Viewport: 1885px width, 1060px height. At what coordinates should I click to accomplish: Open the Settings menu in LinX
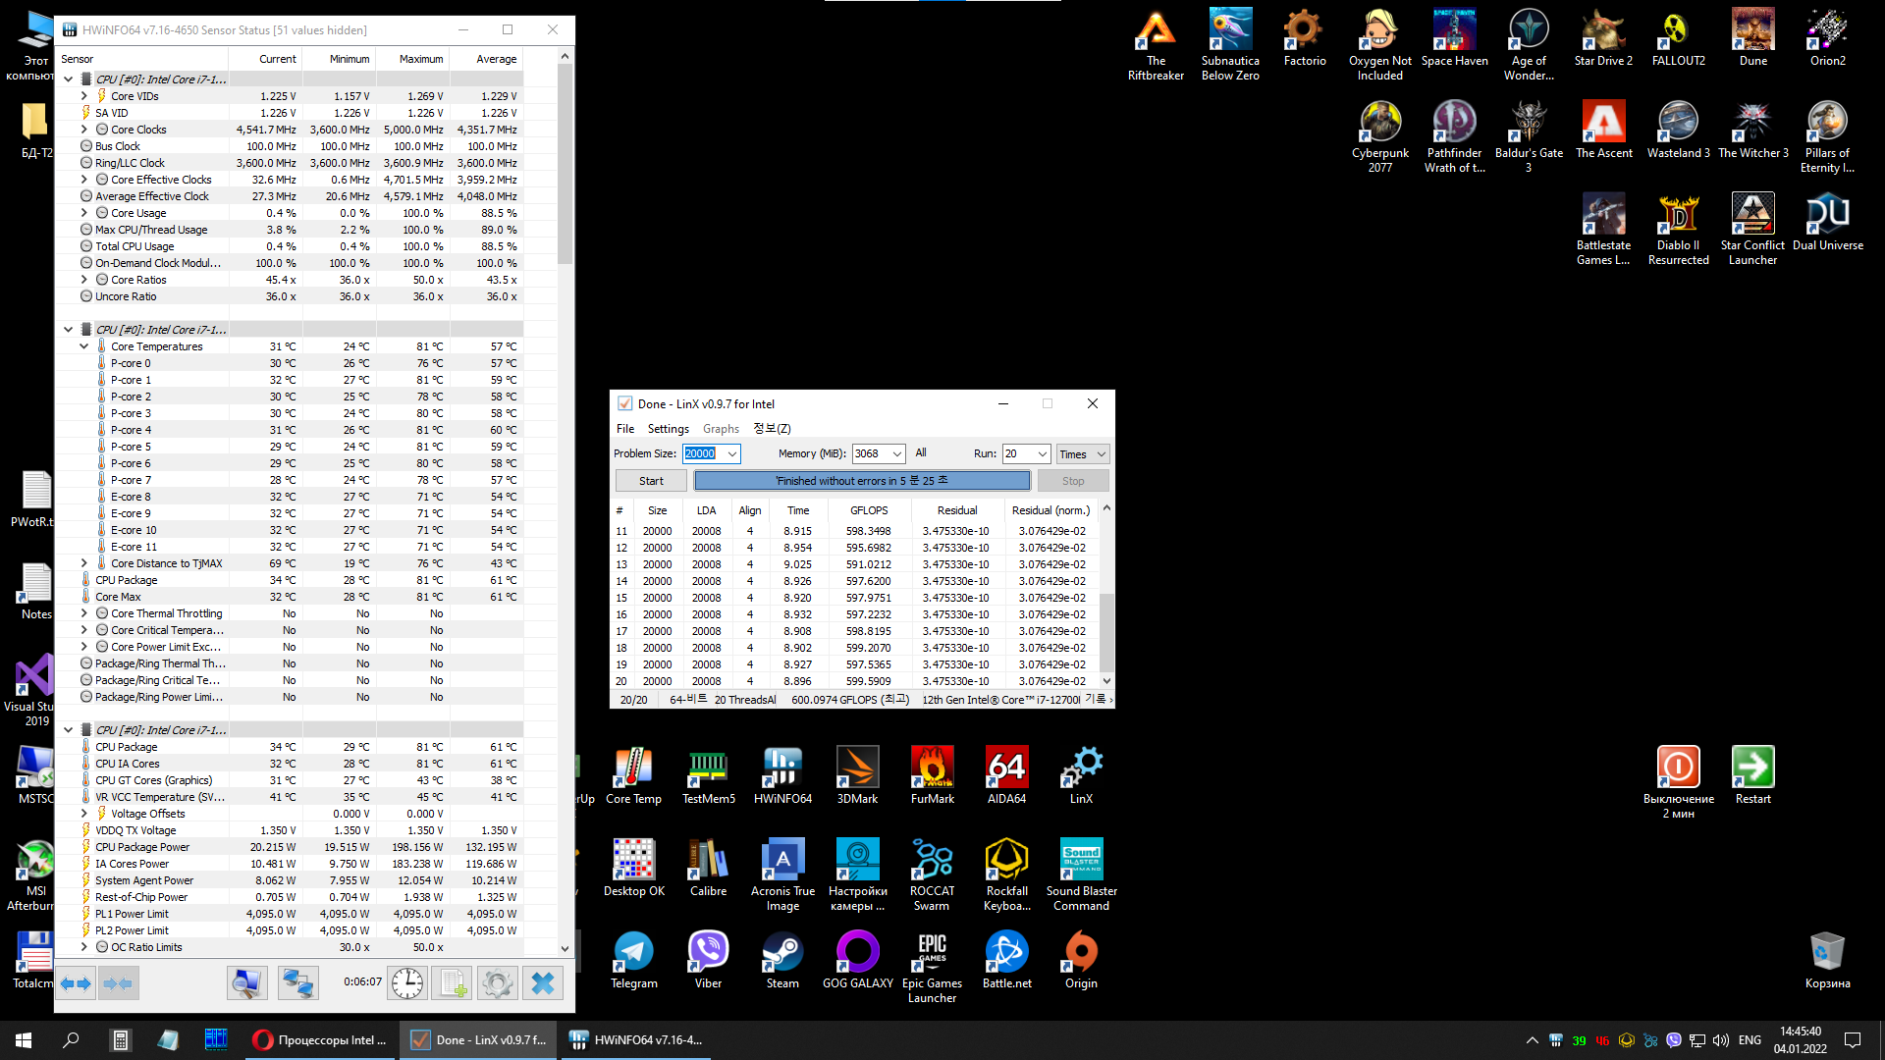[668, 429]
